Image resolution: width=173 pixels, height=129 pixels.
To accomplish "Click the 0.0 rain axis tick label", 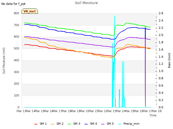I will pyautogui.click(x=161, y=107).
